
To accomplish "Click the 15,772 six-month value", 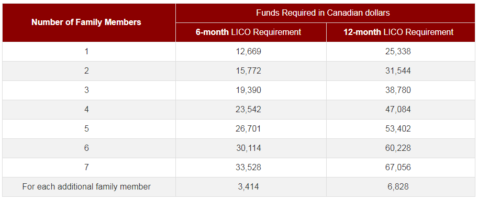I will coord(248,71).
